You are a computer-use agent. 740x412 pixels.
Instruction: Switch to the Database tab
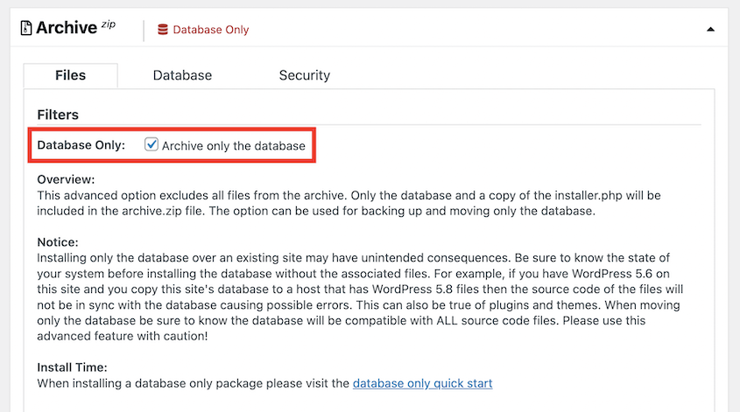pyautogui.click(x=182, y=75)
